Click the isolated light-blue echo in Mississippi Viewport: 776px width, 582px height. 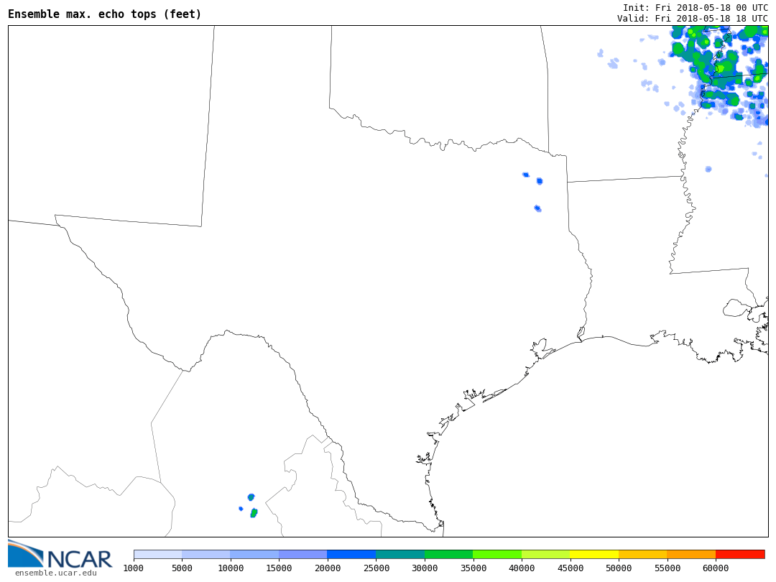[708, 170]
